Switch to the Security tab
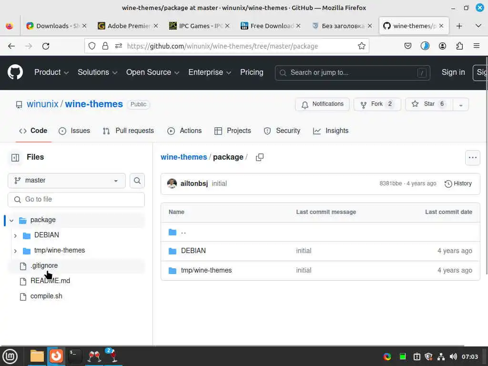This screenshot has width=488, height=366. (282, 131)
